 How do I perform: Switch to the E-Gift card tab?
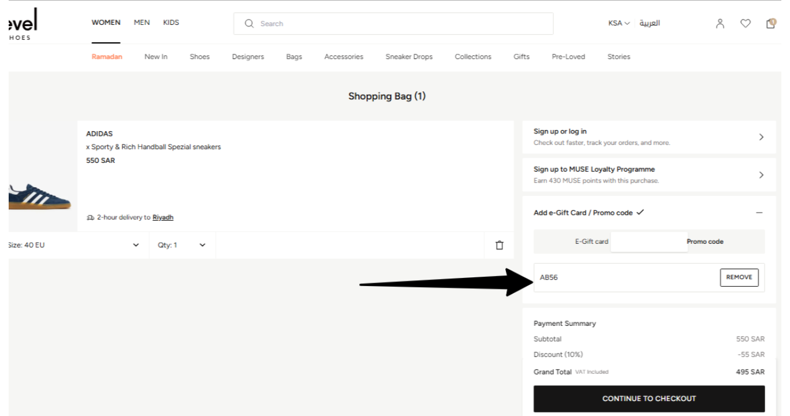[591, 242]
